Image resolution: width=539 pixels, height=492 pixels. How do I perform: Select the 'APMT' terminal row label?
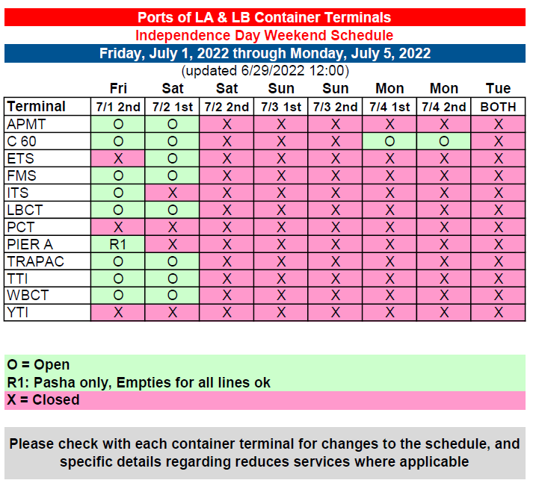[47, 124]
